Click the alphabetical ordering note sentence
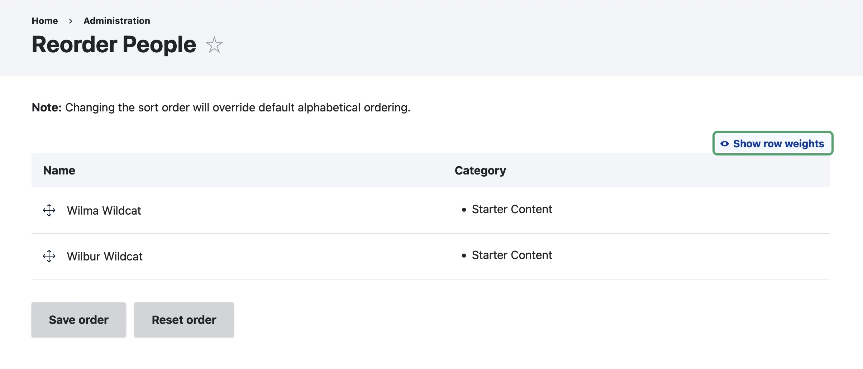This screenshot has height=369, width=863. point(238,107)
